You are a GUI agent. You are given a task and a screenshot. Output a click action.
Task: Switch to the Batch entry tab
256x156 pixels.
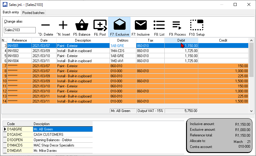pos(11,12)
